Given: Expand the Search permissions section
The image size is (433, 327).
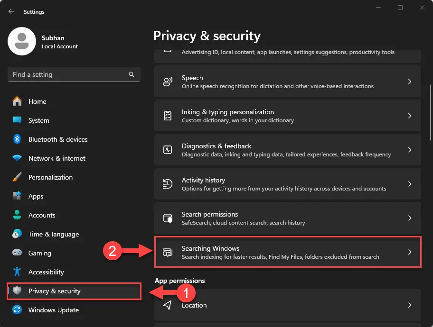Looking at the screenshot, I should (x=288, y=218).
